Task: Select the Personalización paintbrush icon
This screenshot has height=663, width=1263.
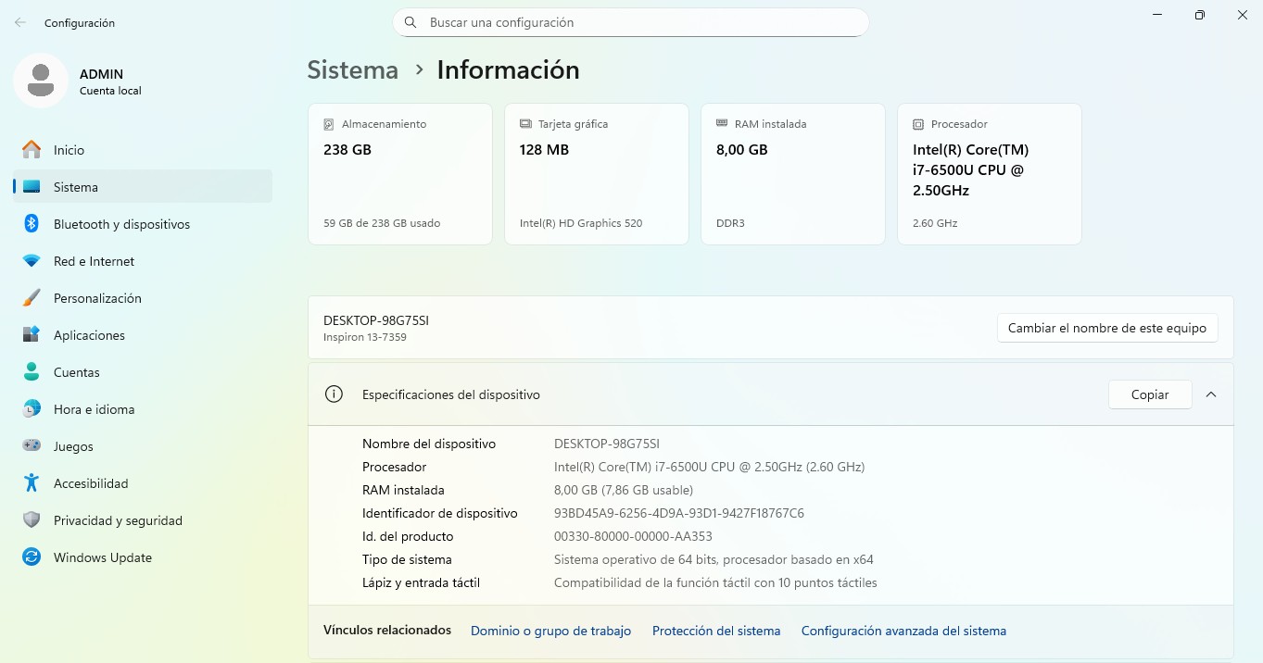Action: tap(32, 298)
